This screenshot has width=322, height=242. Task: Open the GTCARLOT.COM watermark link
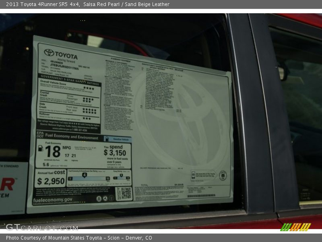(42, 227)
